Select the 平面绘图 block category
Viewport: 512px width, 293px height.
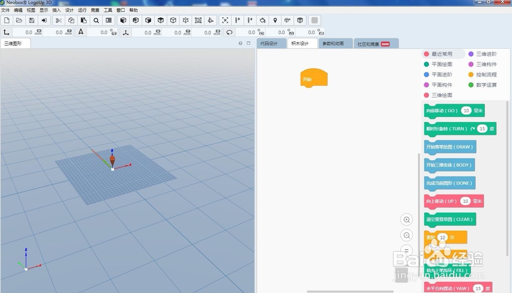point(438,64)
